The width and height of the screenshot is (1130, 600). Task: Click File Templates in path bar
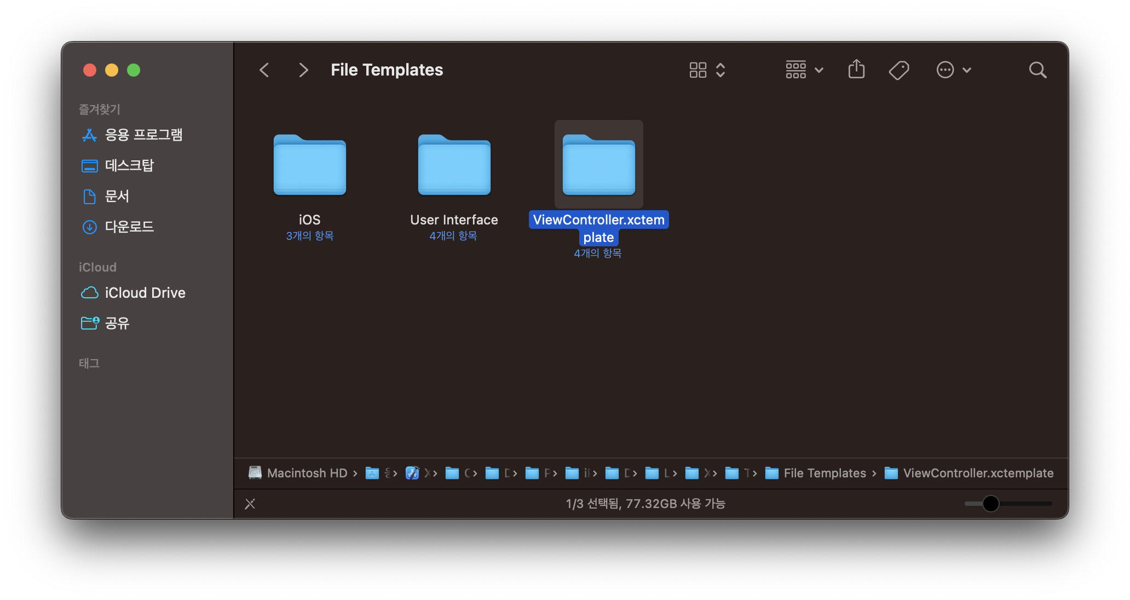(824, 473)
